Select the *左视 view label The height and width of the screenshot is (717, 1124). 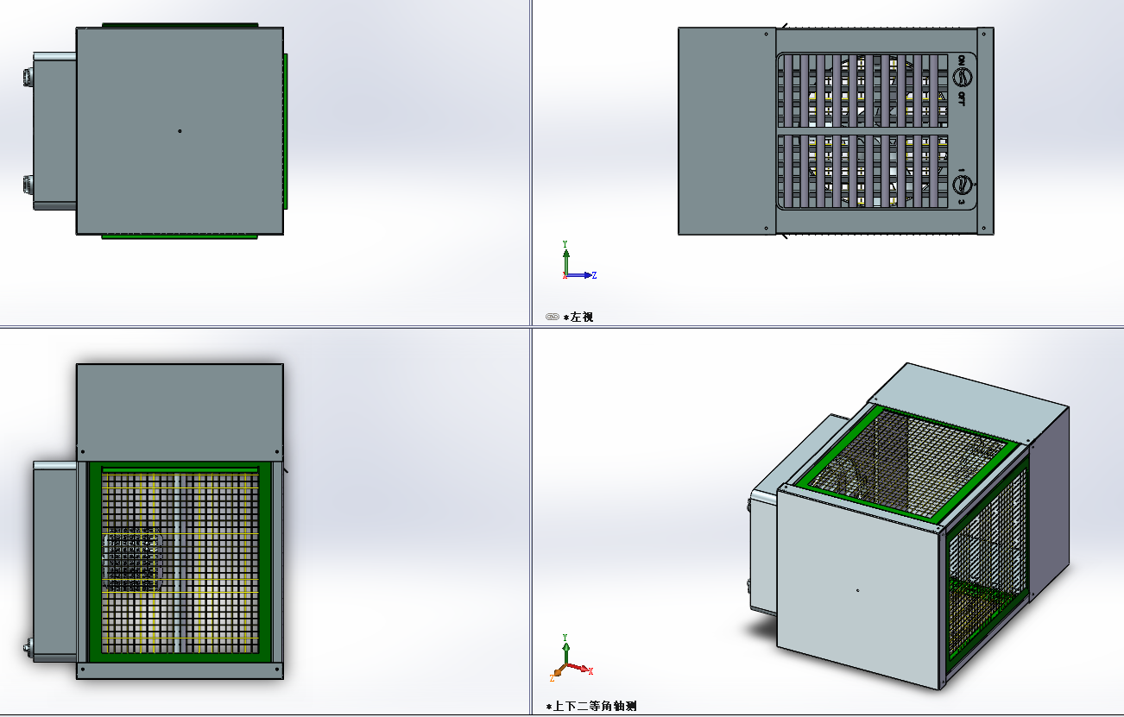click(x=578, y=317)
